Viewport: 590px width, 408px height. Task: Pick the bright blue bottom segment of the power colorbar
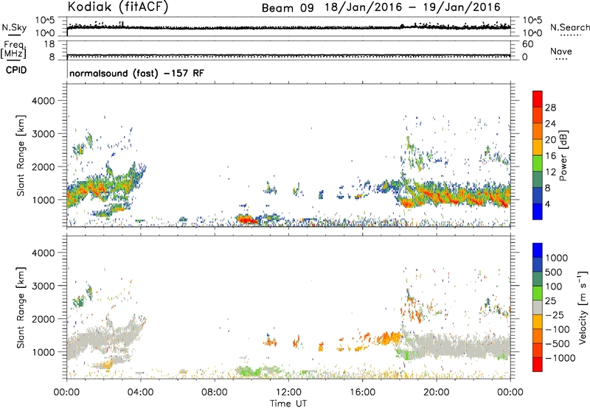pos(538,211)
